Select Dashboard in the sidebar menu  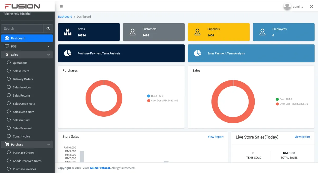point(19,38)
